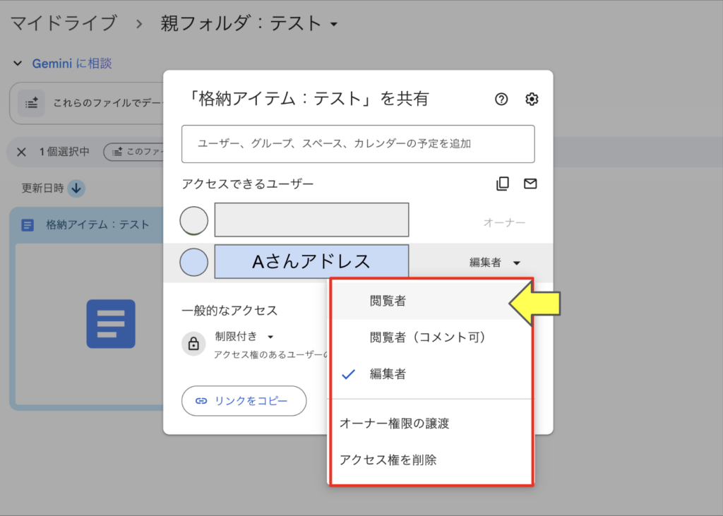The width and height of the screenshot is (723, 516).
Task: Click the add users input field
Action: click(358, 144)
